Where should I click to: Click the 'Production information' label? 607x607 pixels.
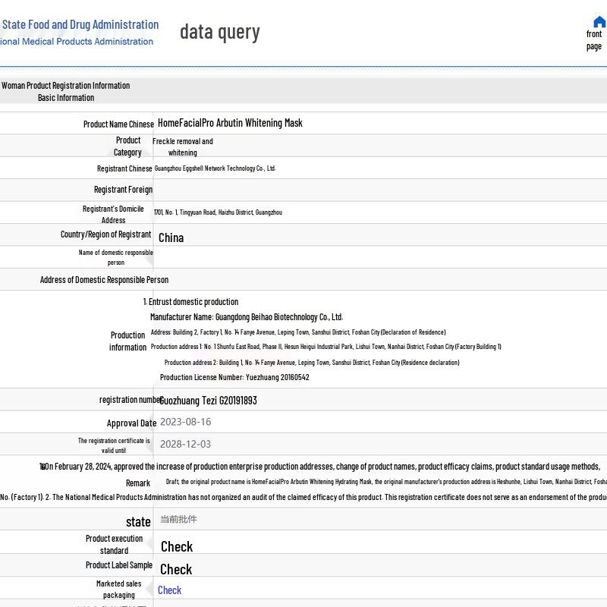tap(127, 341)
